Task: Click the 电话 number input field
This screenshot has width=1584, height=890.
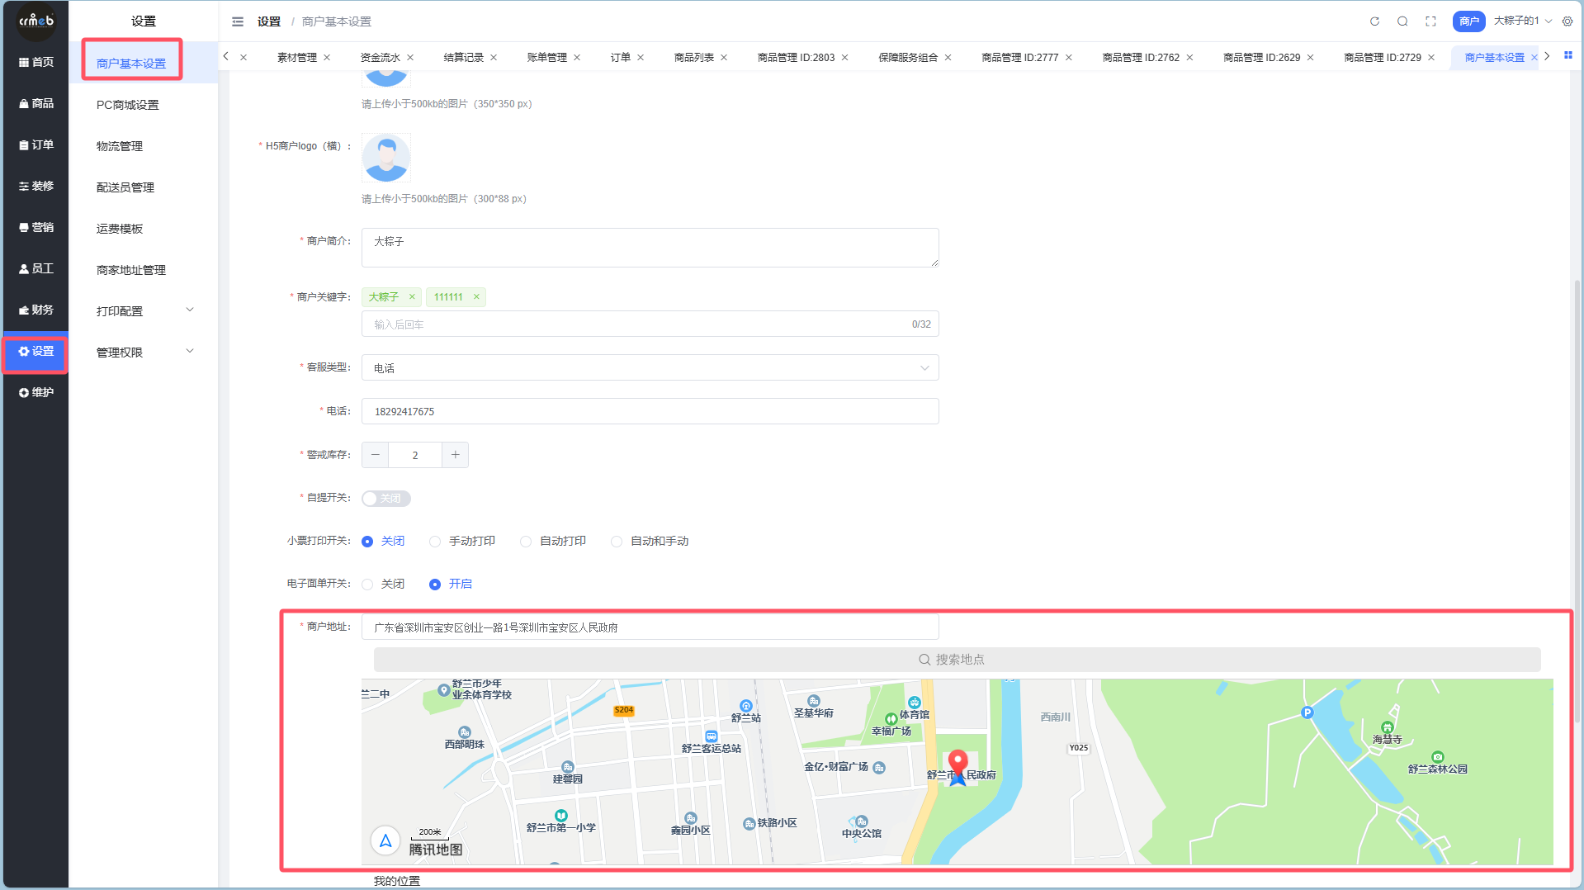Action: [x=650, y=411]
